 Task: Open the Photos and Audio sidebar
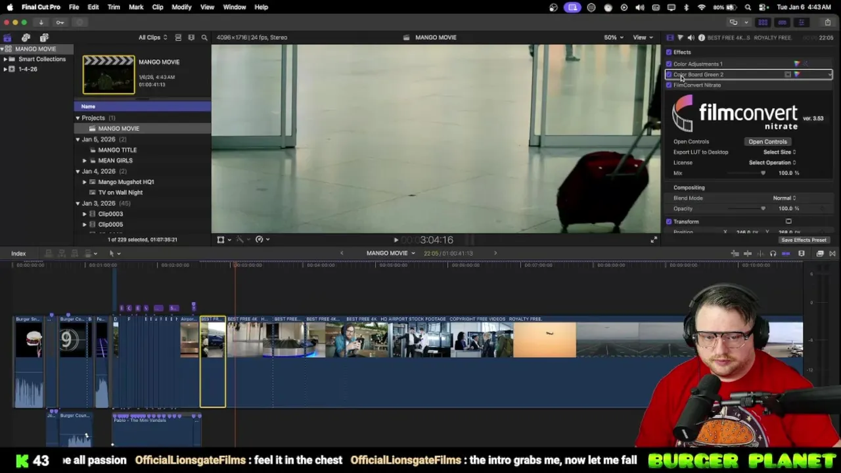click(x=26, y=37)
